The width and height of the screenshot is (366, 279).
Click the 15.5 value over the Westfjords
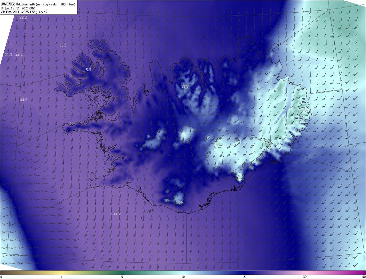(x=87, y=70)
